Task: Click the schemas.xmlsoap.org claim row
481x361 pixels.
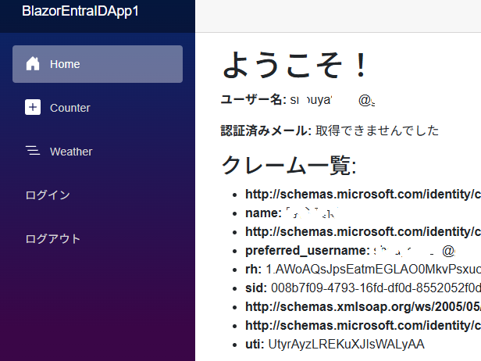Action: pos(363,306)
